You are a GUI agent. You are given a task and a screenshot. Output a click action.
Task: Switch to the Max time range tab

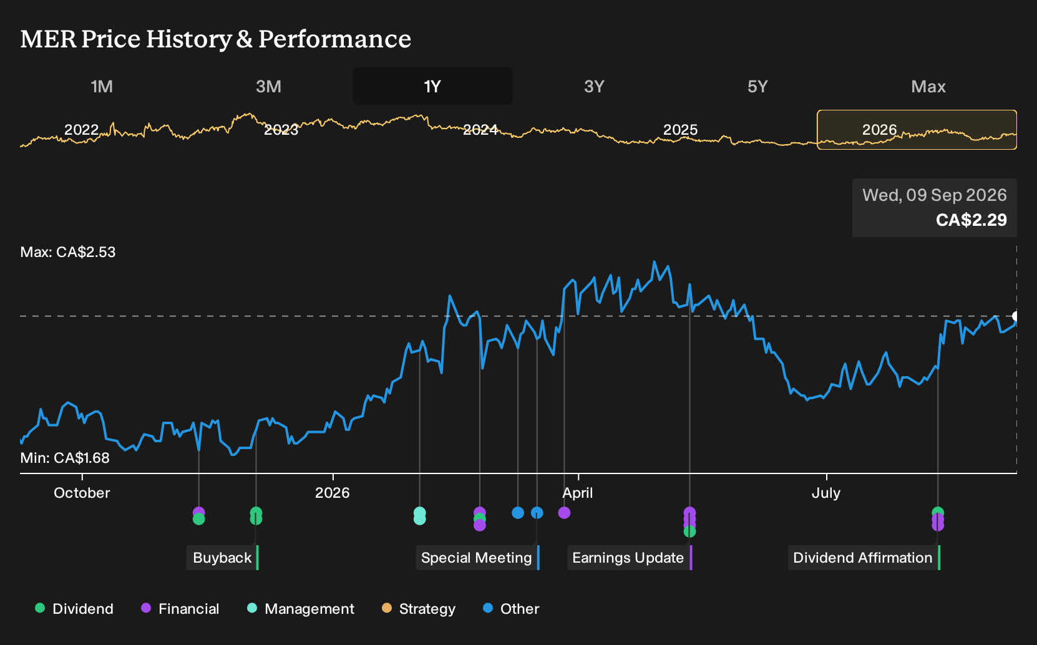[x=928, y=87]
